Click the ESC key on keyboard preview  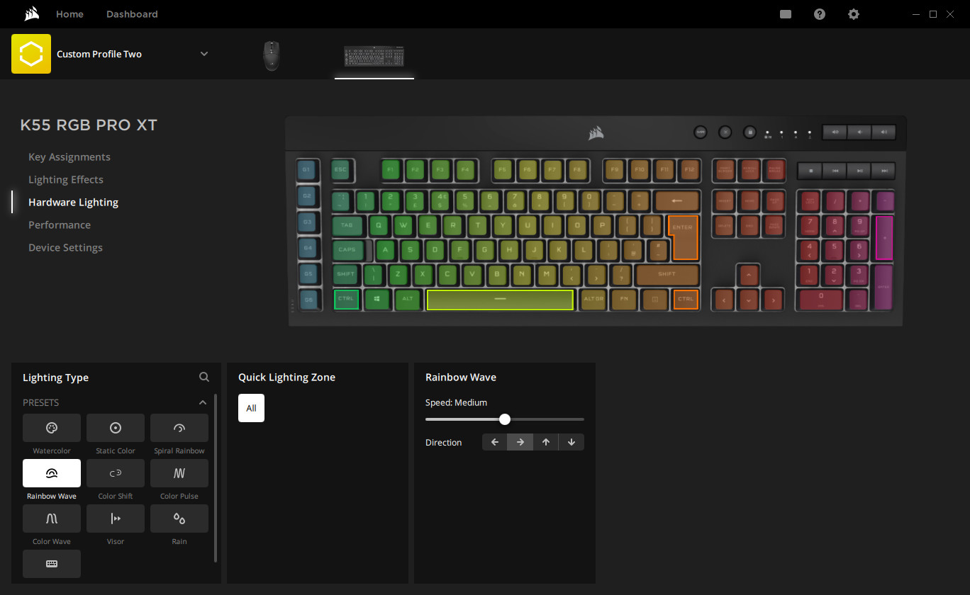coord(341,170)
